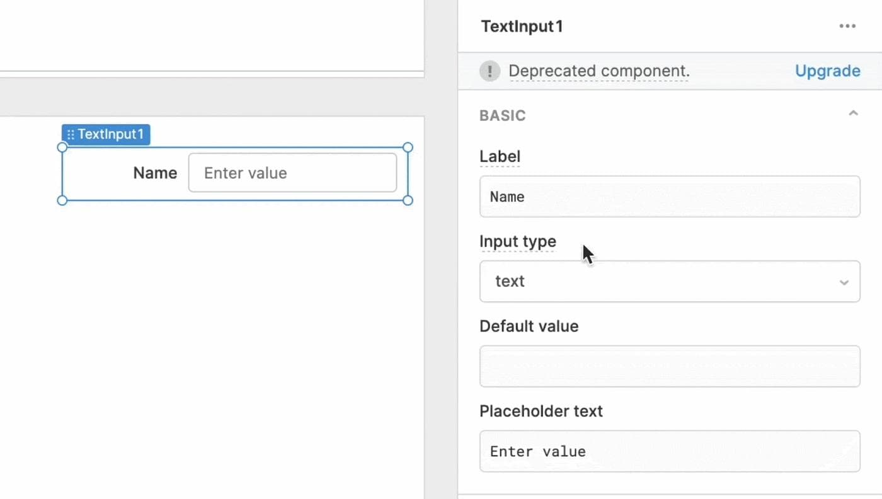Open the three-dot more options menu
882x499 pixels.
(847, 26)
